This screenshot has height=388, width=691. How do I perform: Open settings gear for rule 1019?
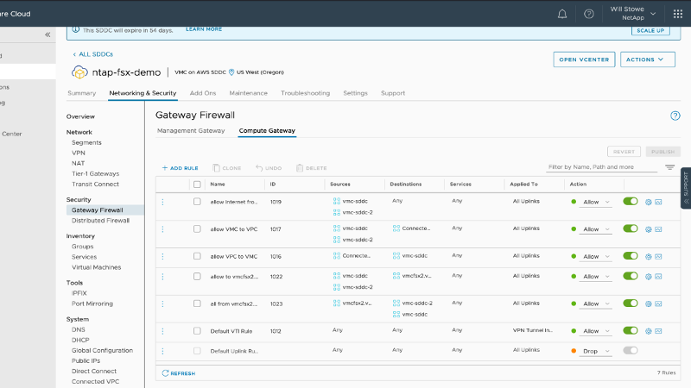648,202
